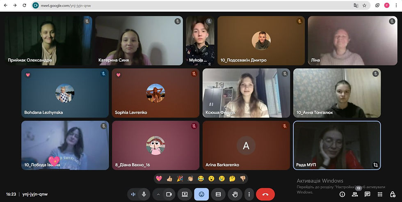
Task: Toggle the microphone on or off
Action: 144,194
